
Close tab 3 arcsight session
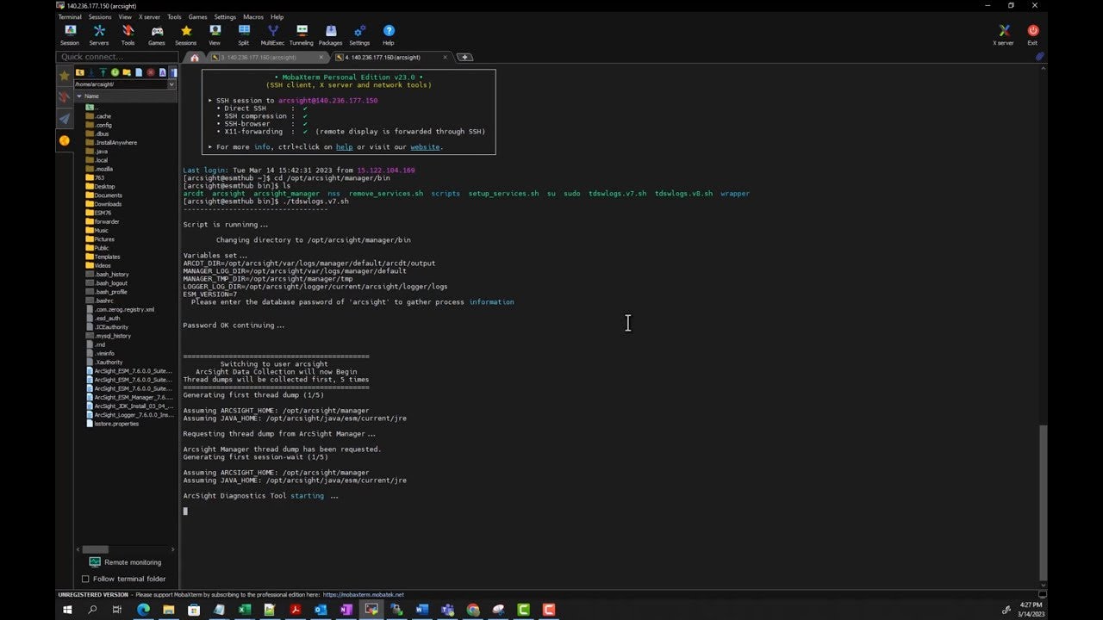click(321, 58)
